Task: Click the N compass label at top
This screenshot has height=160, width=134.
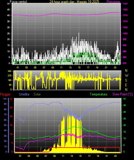Action: click(x=126, y=71)
